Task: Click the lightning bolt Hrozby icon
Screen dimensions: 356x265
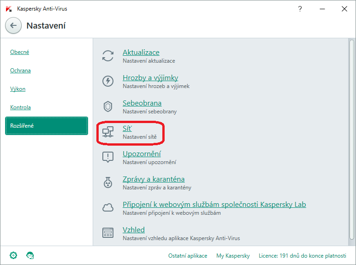Action: pos(108,81)
